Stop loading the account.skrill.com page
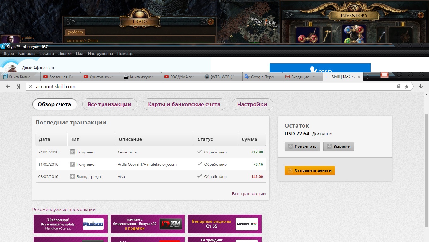Image resolution: width=429 pixels, height=242 pixels. [31, 87]
